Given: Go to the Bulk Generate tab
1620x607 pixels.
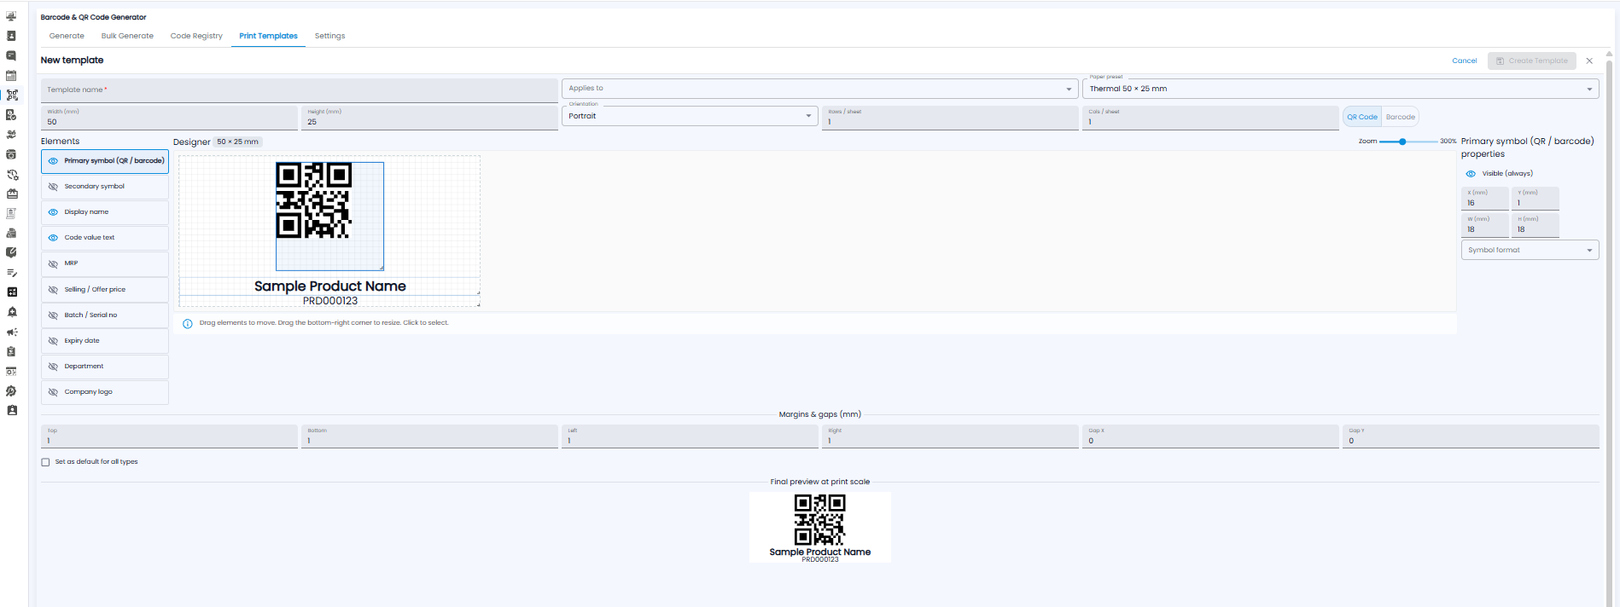Looking at the screenshot, I should [127, 36].
